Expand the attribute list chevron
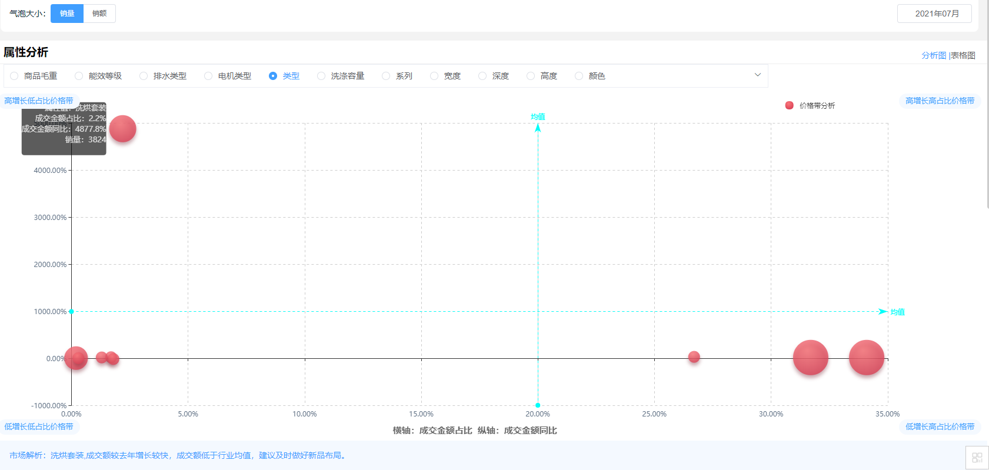This screenshot has width=989, height=470. coord(758,75)
